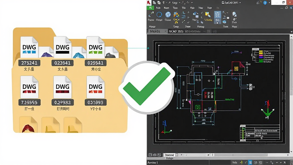293x165 pixels.
Task: Expand the PalCAD title dropdown arrow
Action: tap(240, 3)
